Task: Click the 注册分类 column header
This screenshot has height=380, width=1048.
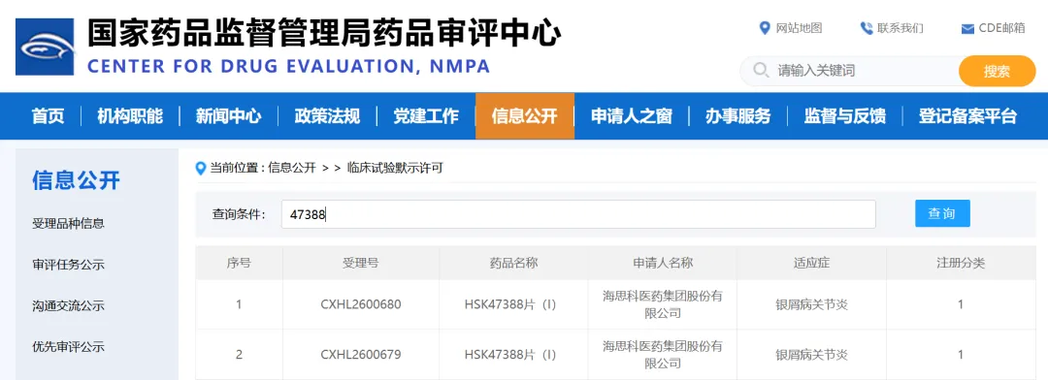Action: coord(961,263)
